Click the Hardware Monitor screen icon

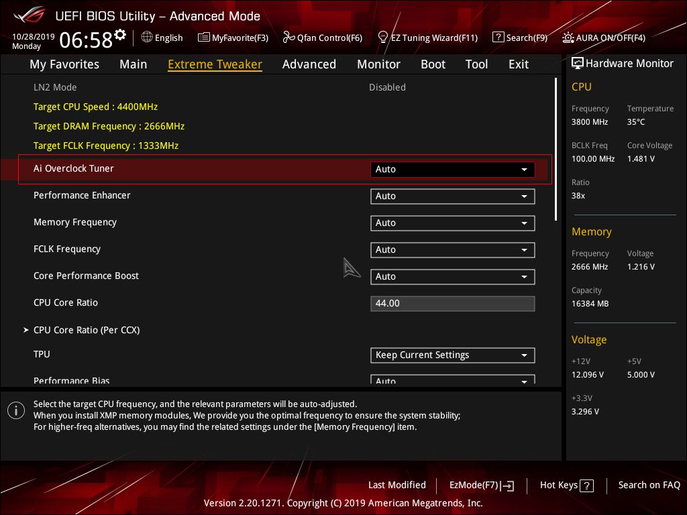578,63
